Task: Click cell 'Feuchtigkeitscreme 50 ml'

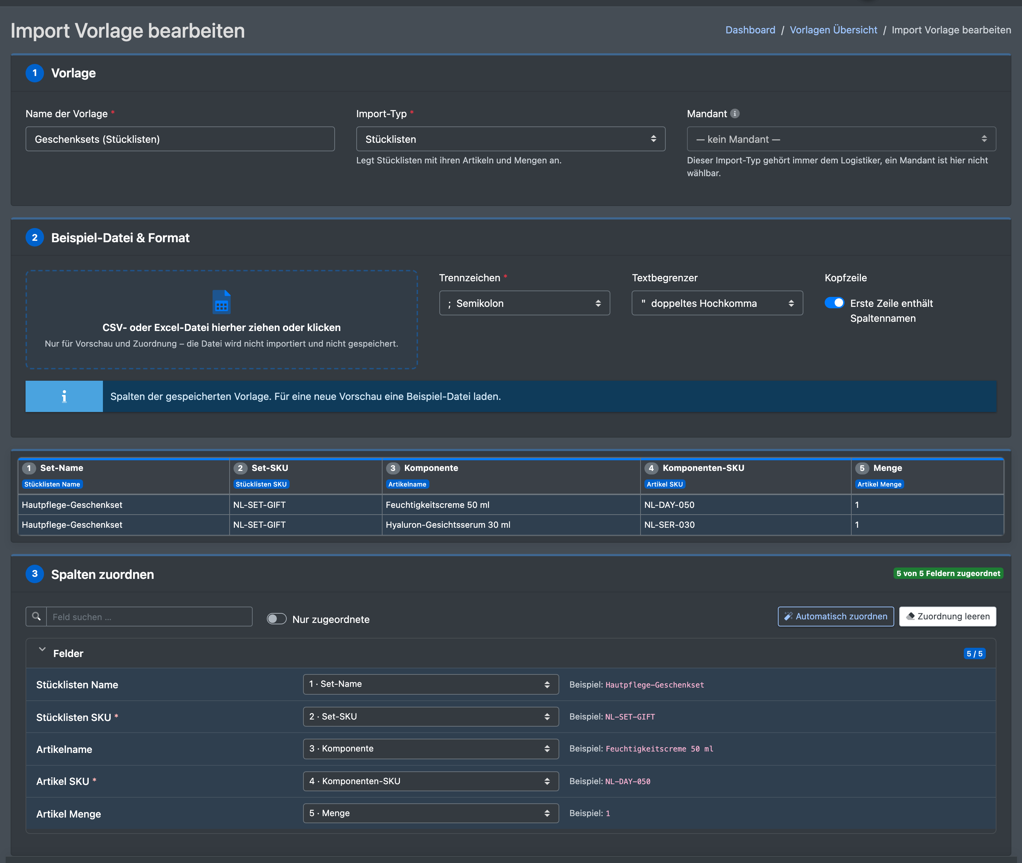Action: (x=511, y=505)
